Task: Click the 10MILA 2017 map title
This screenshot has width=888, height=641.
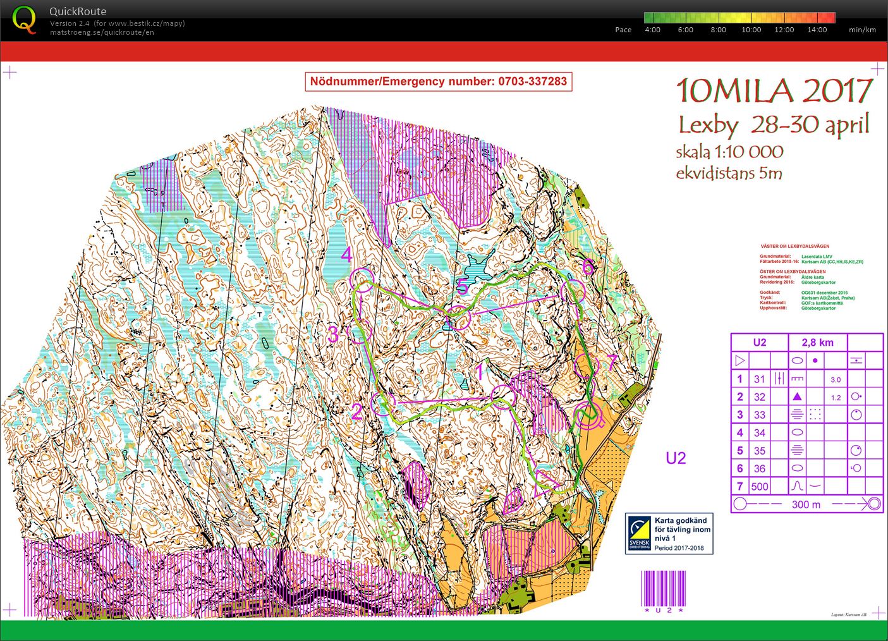Action: pos(775,91)
